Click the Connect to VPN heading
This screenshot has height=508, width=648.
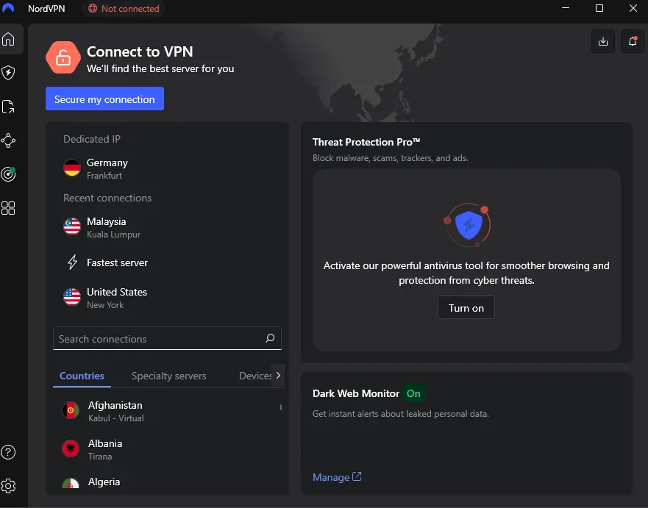point(140,51)
